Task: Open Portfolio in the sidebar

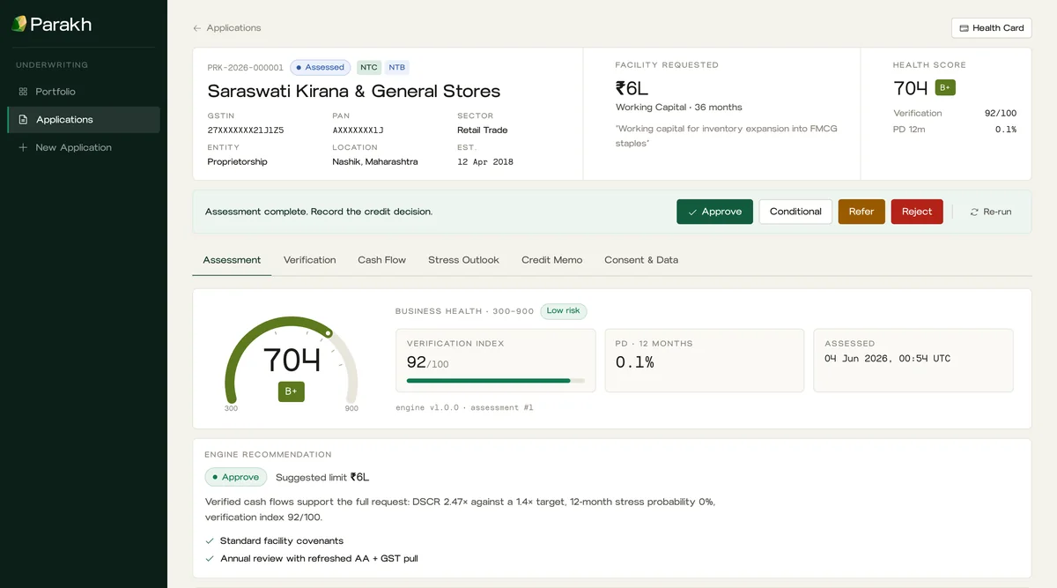Action: coord(84,92)
